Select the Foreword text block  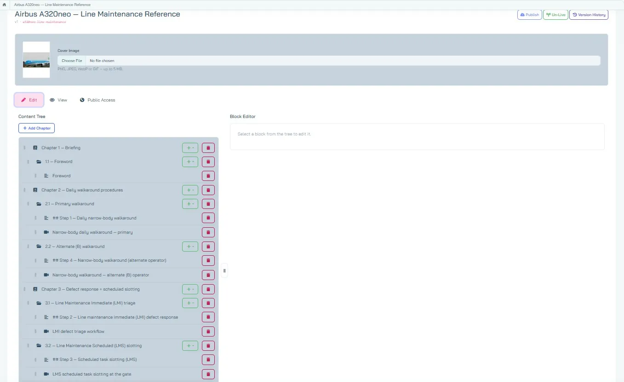[x=62, y=176]
